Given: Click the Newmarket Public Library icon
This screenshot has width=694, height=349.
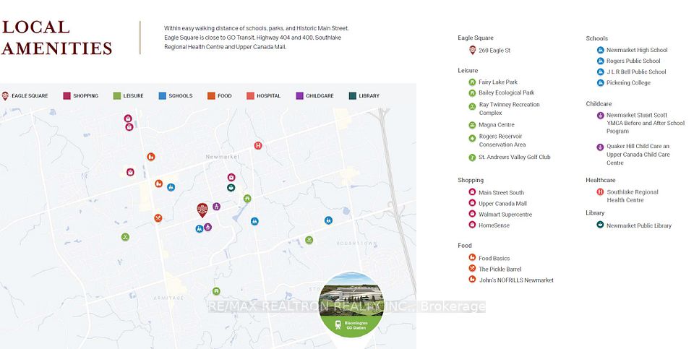Looking at the screenshot, I should tap(600, 225).
